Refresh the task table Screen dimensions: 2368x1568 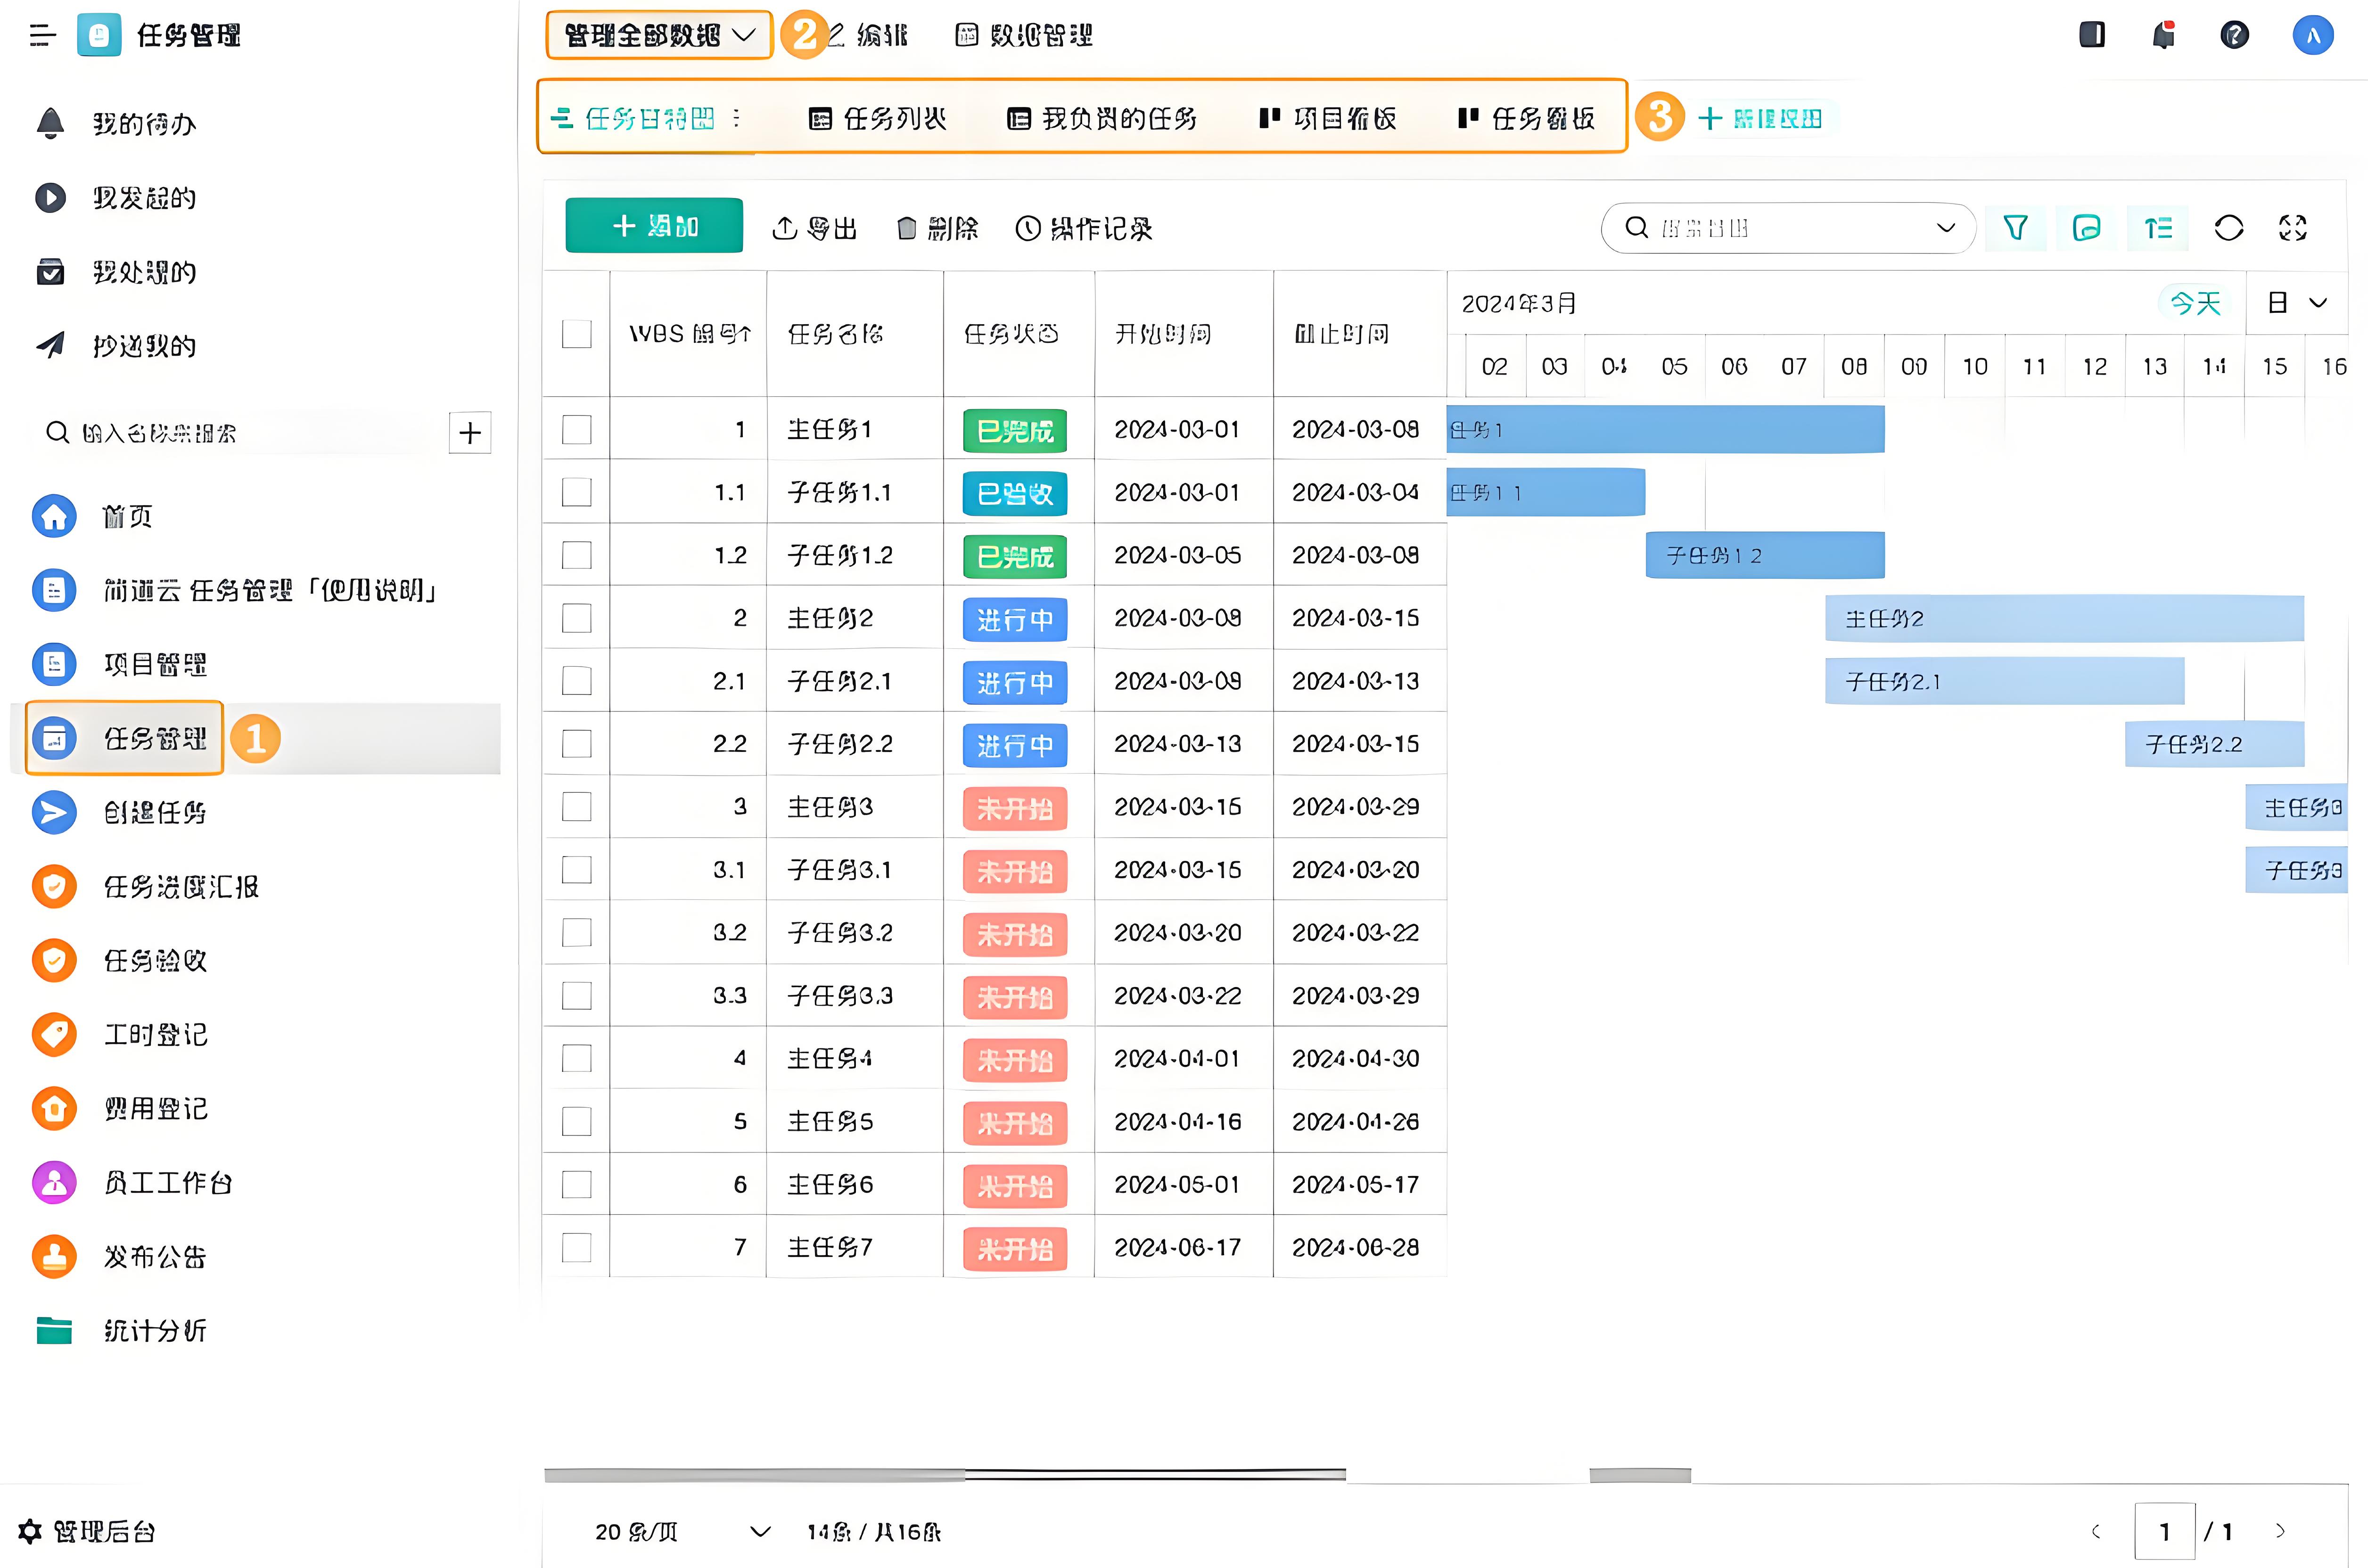click(x=2228, y=228)
